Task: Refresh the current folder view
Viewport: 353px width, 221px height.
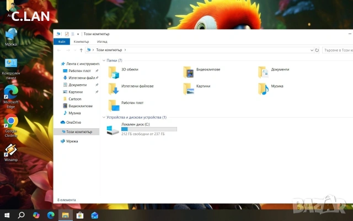Action: (317, 50)
